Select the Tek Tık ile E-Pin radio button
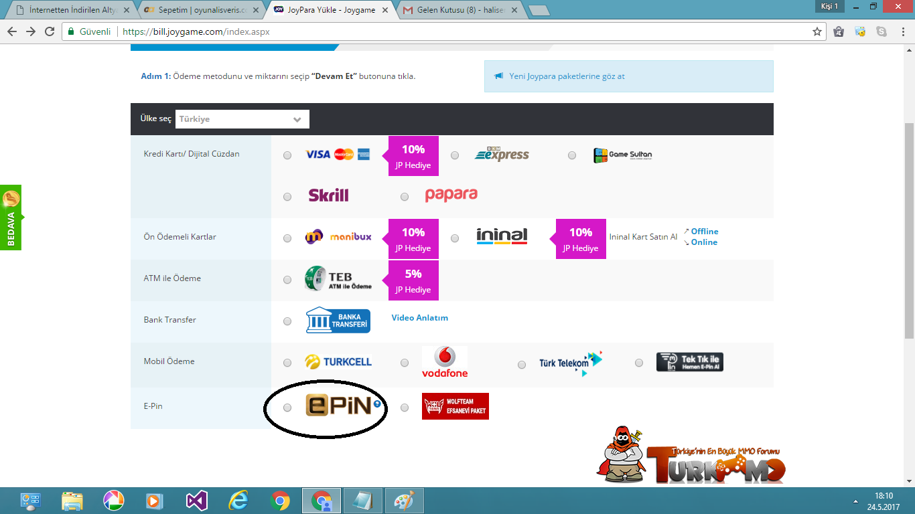The image size is (915, 514). pos(639,363)
